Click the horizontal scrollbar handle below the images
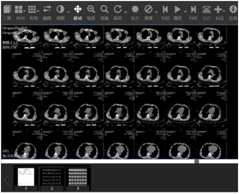 (x=197, y=161)
